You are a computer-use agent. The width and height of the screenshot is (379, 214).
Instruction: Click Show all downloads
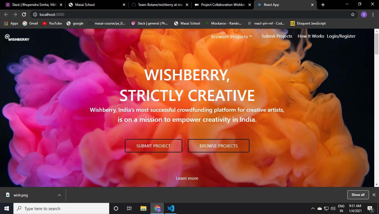358,195
